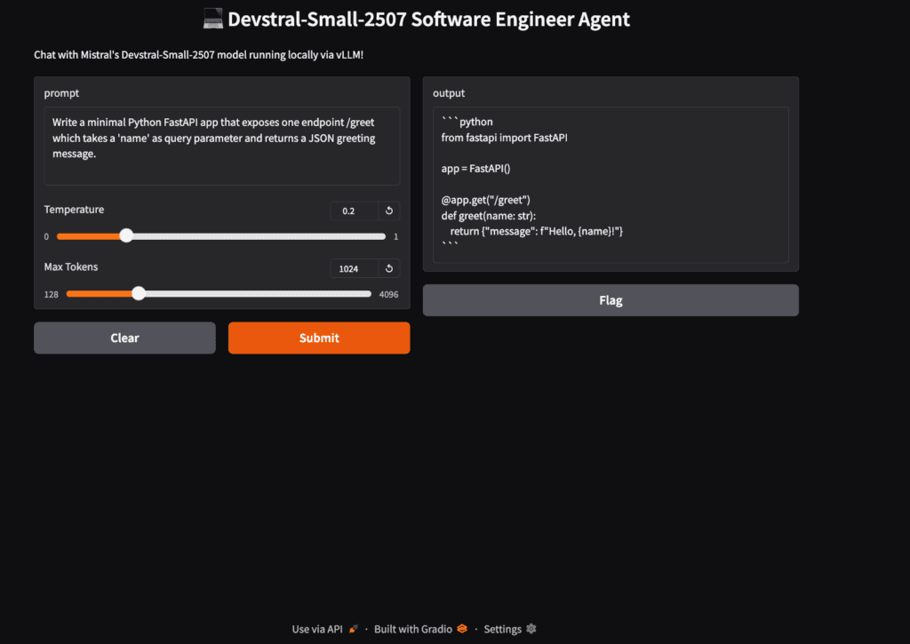Click the '```python' opening line in output
The image size is (910, 644).
[467, 122]
